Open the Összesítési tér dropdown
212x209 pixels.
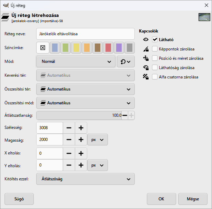point(85,89)
